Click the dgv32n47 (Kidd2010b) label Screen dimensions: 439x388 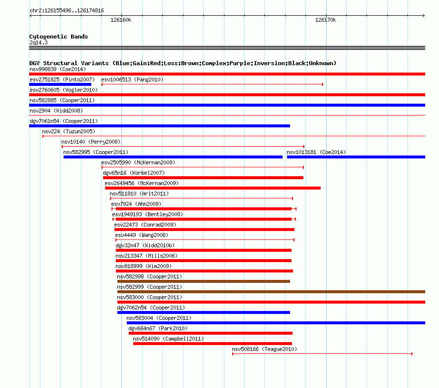[x=145, y=245]
